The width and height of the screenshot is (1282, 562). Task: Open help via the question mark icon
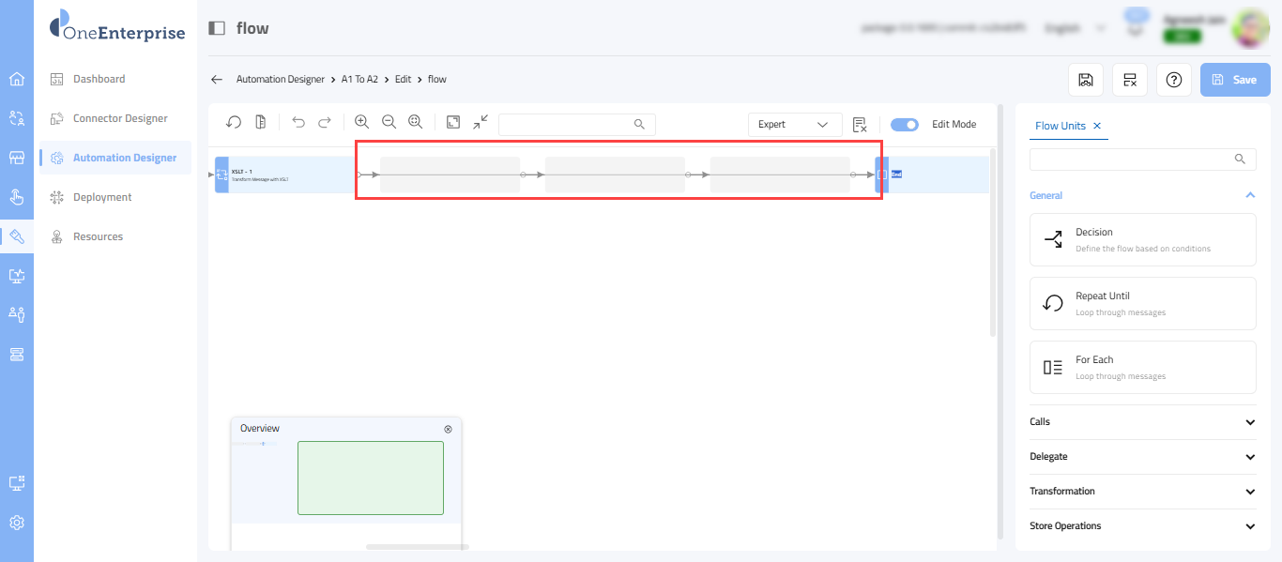click(1173, 80)
